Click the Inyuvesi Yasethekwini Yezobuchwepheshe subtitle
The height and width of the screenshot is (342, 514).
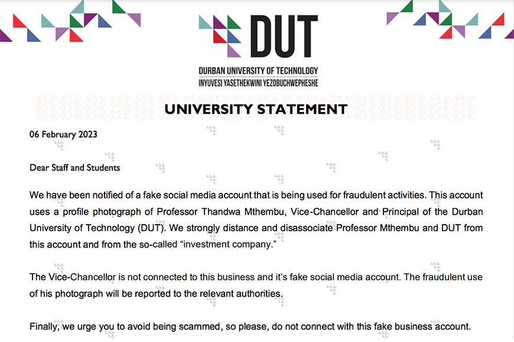click(258, 83)
